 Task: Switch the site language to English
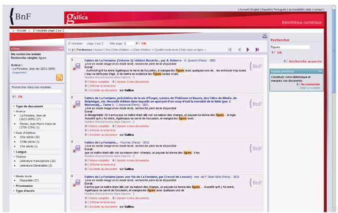tap(255, 9)
